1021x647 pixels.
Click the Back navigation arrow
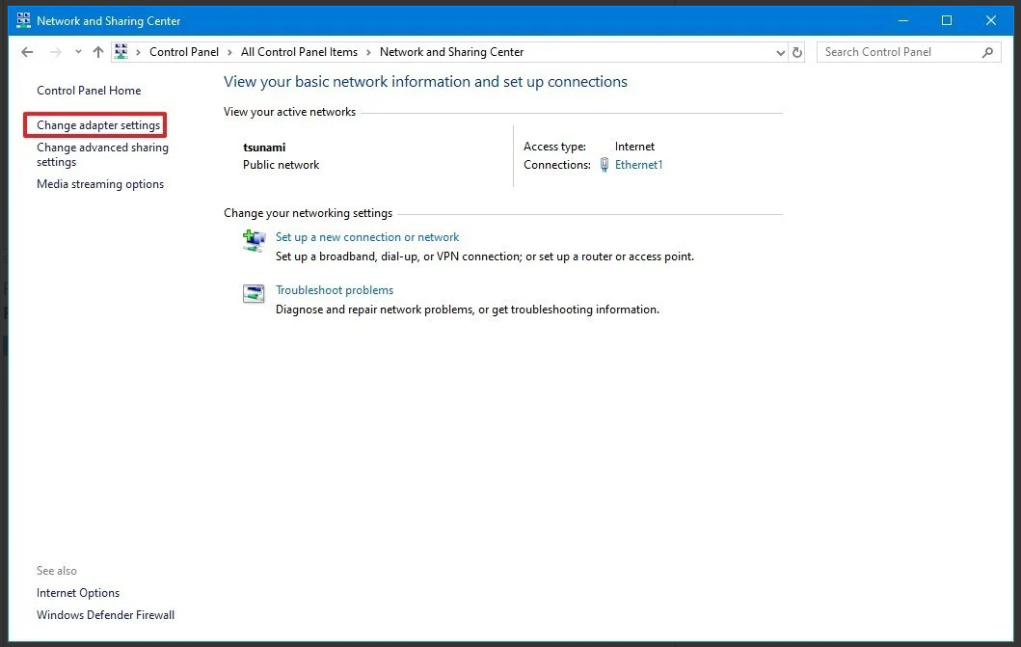pyautogui.click(x=27, y=52)
